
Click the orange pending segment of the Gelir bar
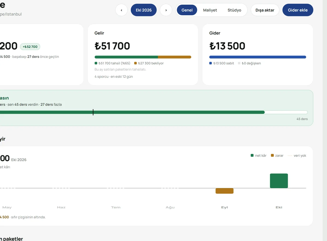point(175,57)
